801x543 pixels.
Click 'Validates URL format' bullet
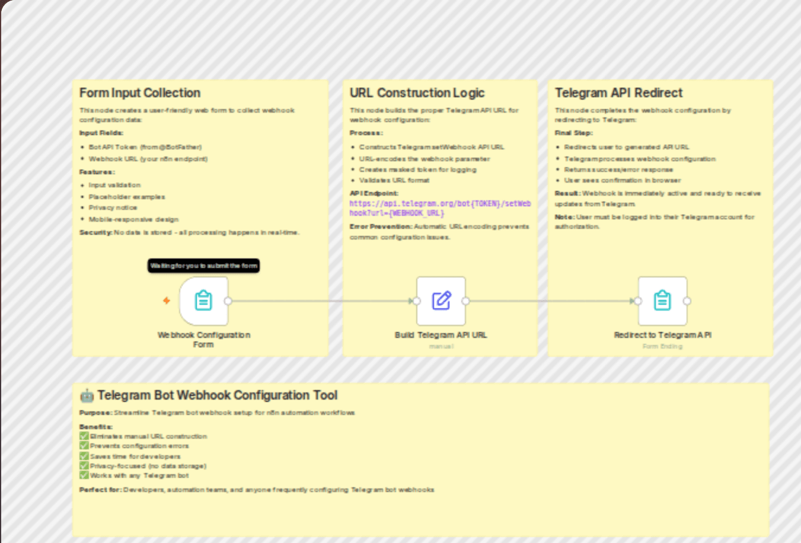(x=394, y=180)
